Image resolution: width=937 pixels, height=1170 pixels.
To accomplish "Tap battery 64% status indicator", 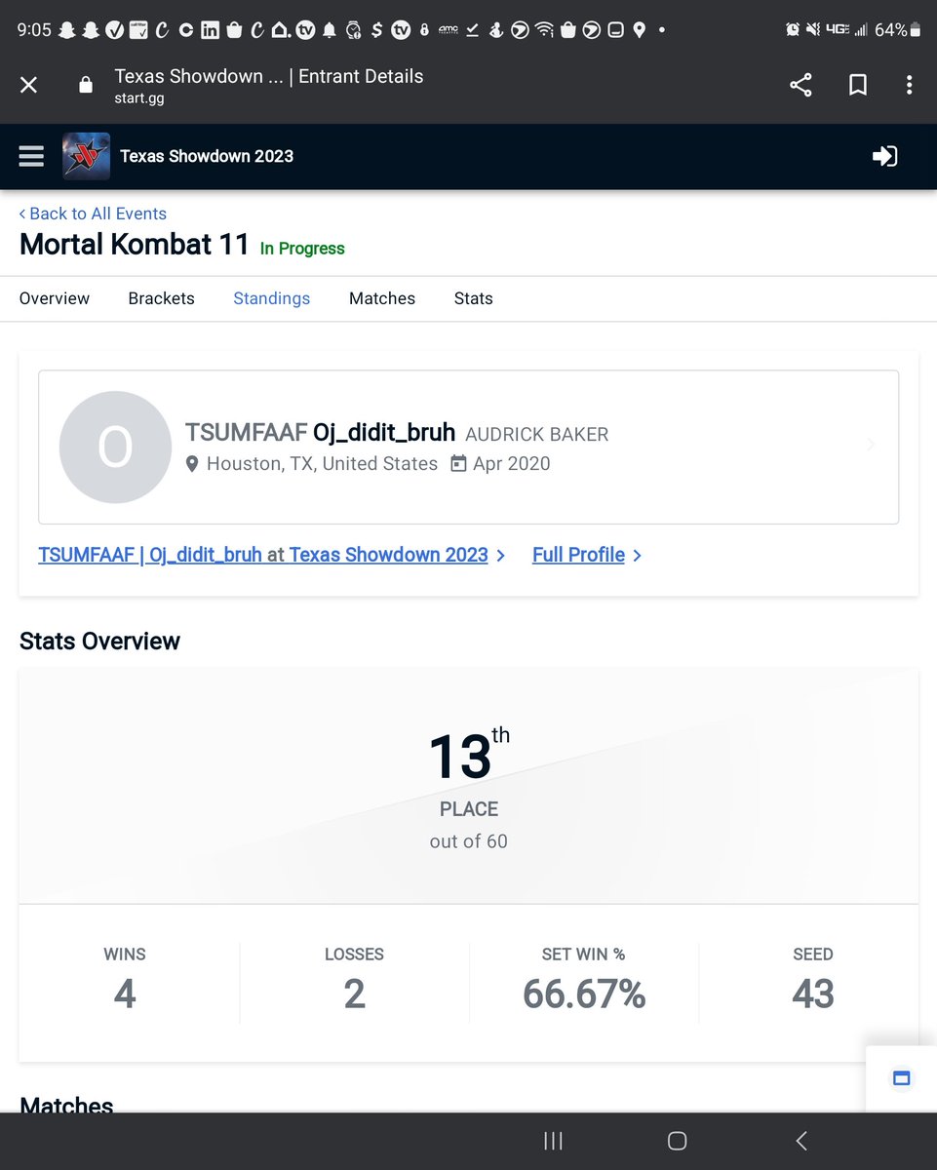I will (897, 30).
